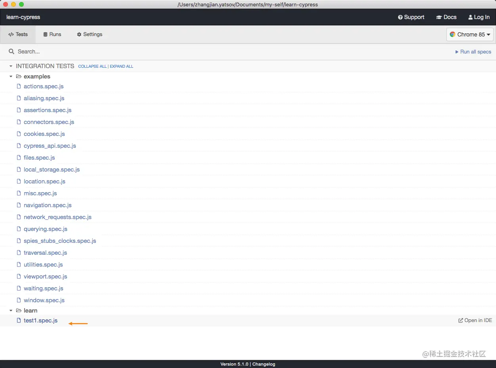Open cypress_api.spec.js

pyautogui.click(x=50, y=146)
